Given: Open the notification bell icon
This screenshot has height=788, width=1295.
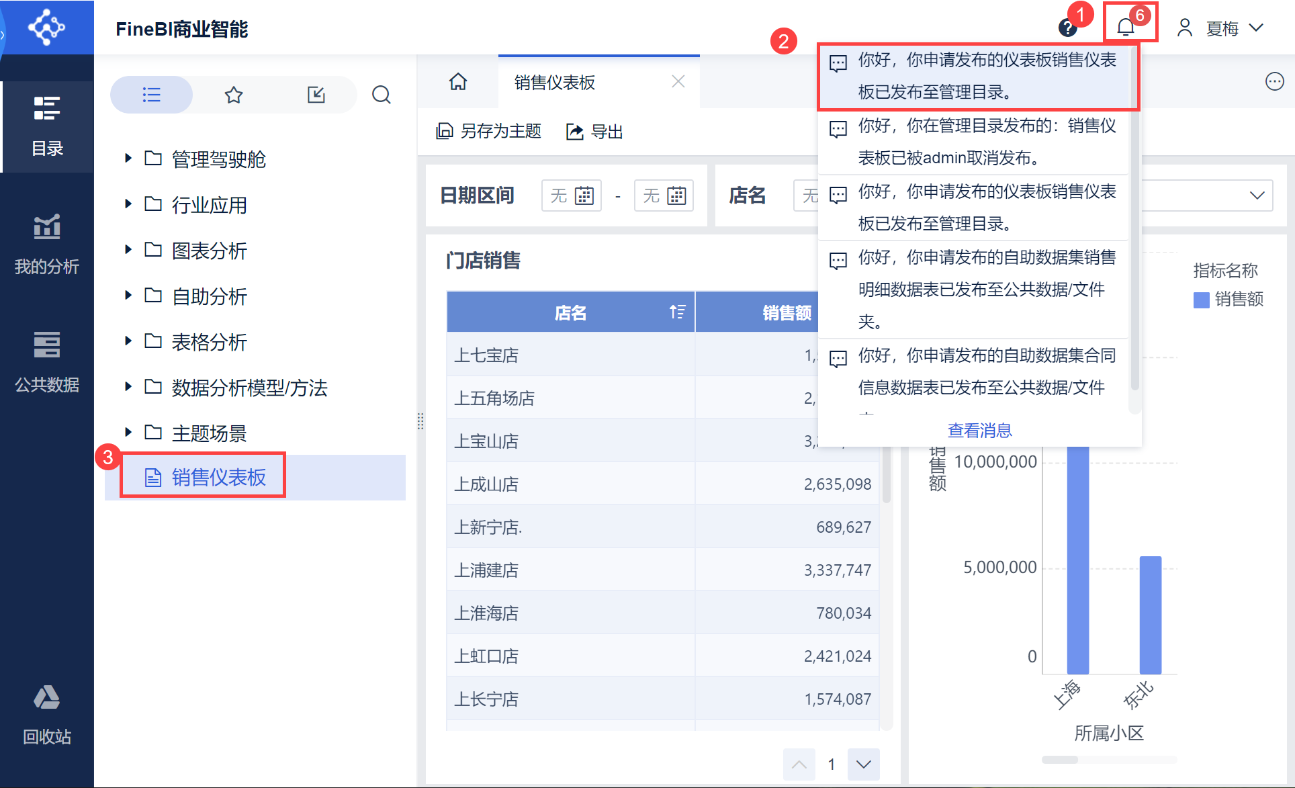Looking at the screenshot, I should [x=1126, y=27].
